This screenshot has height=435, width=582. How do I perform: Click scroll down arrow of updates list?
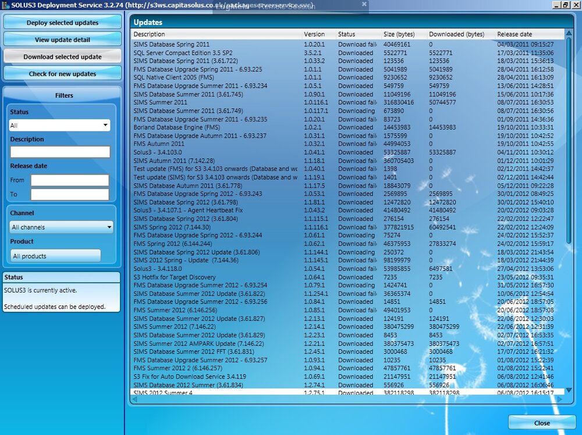(569, 390)
